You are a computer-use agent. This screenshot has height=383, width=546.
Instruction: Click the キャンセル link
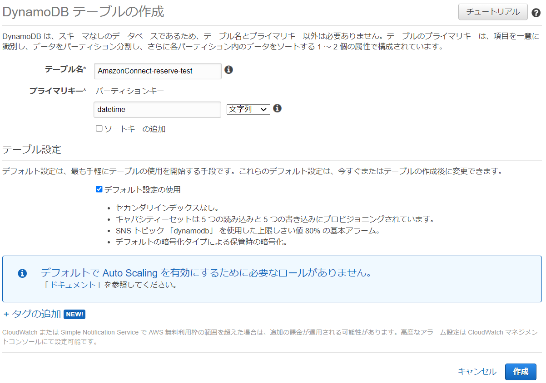click(x=477, y=372)
